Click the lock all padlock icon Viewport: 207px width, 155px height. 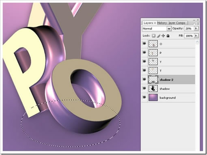168,36
